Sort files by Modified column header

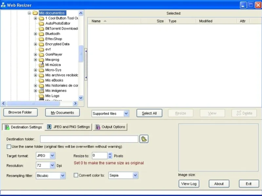(216, 21)
